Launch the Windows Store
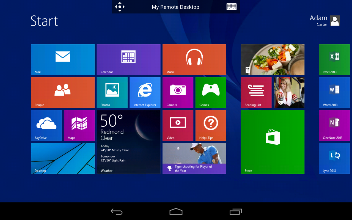 click(x=273, y=142)
